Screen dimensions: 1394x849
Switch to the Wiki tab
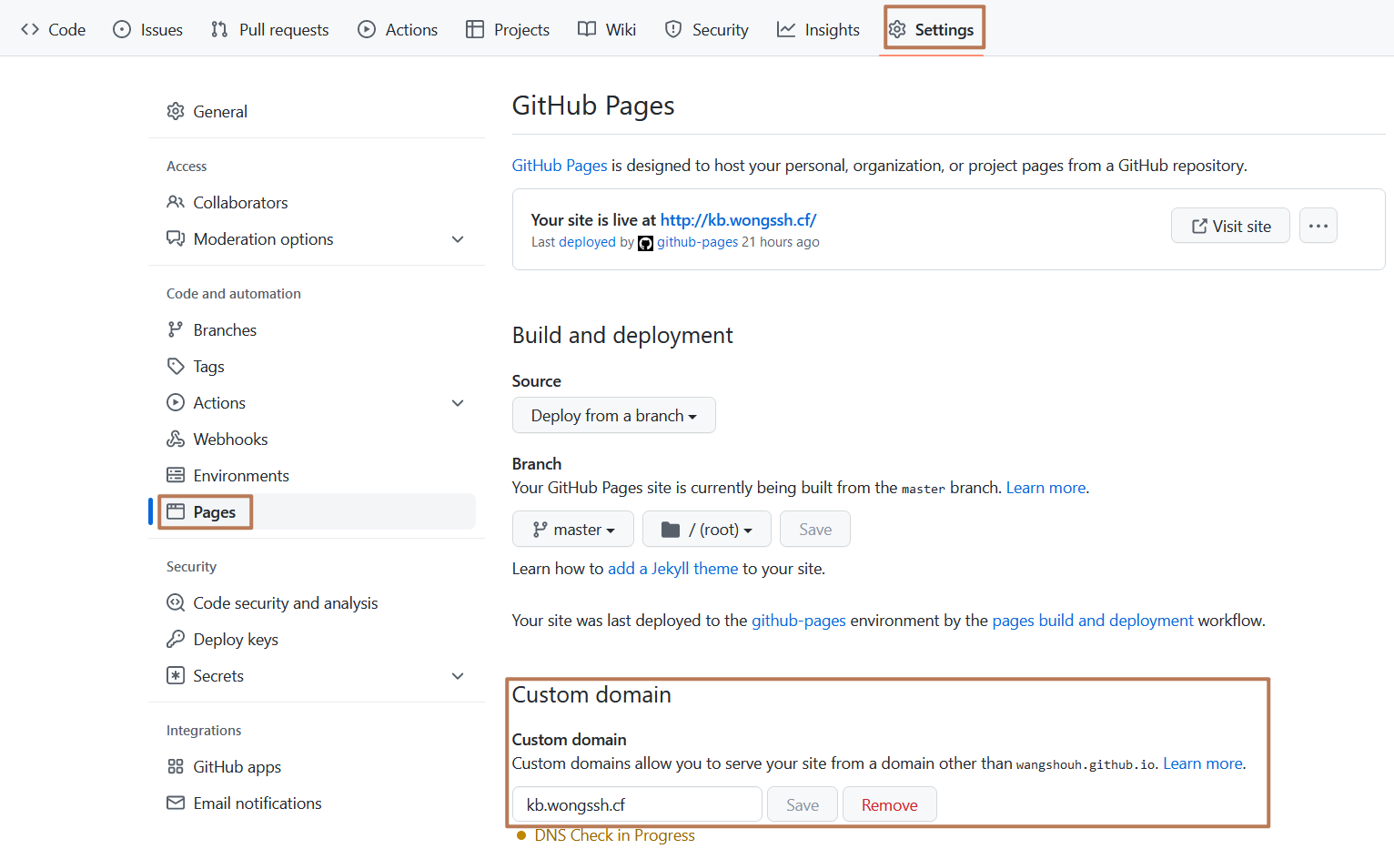point(606,29)
